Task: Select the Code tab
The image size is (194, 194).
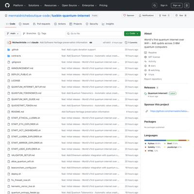Action: (11, 24)
